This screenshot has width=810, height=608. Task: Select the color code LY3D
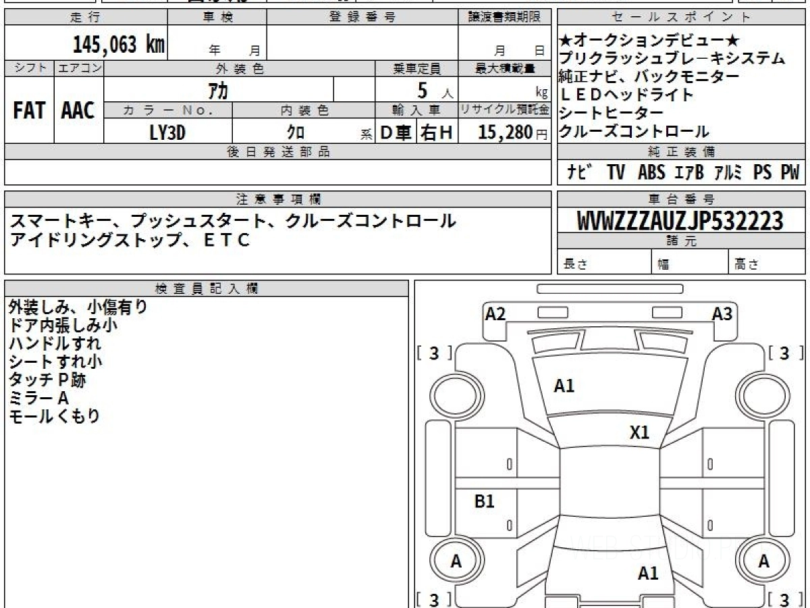click(167, 132)
